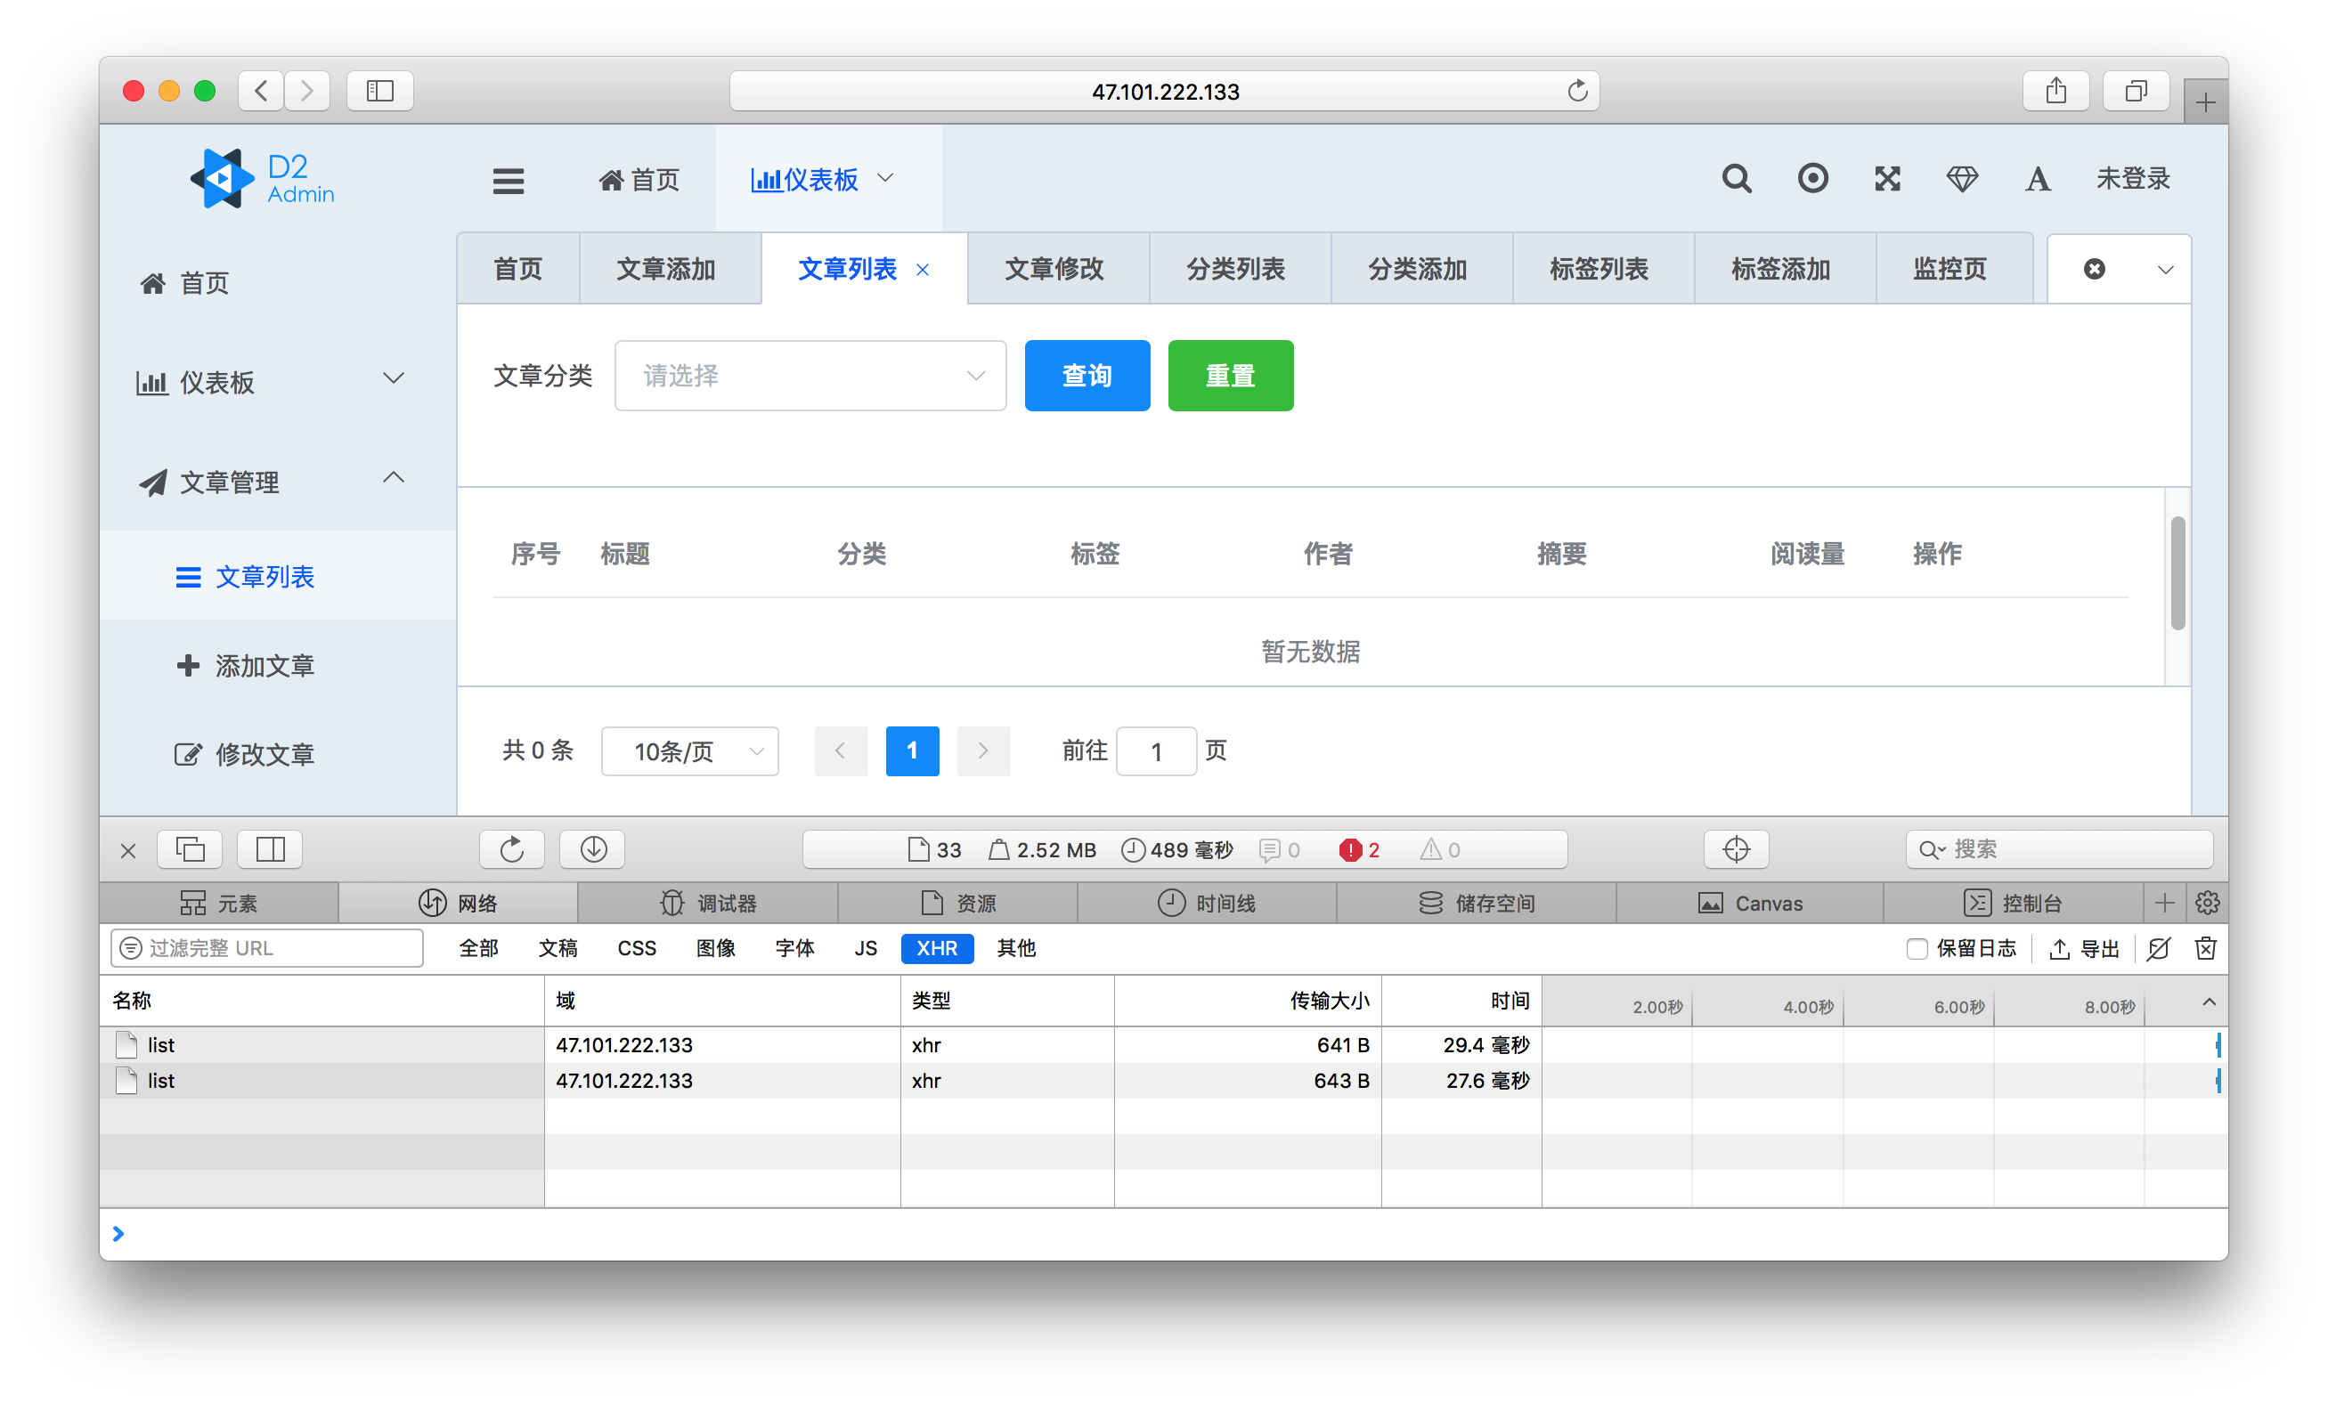Viewport: 2328px width, 1403px height.
Task: Enable the 保留日志 checkbox
Action: coord(1916,949)
